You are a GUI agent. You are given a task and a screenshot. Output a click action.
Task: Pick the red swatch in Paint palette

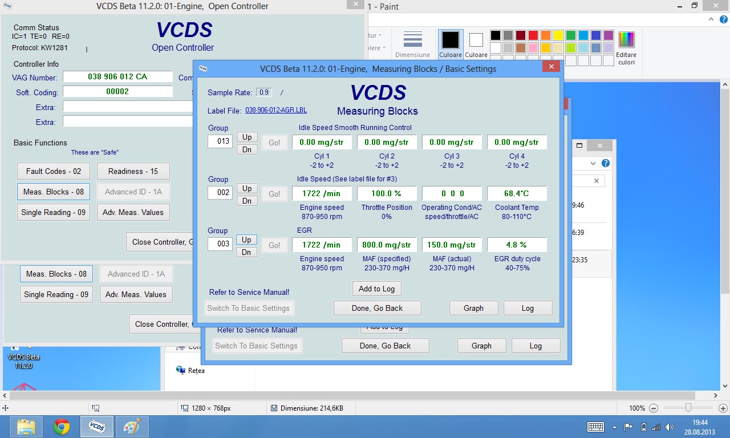click(533, 35)
